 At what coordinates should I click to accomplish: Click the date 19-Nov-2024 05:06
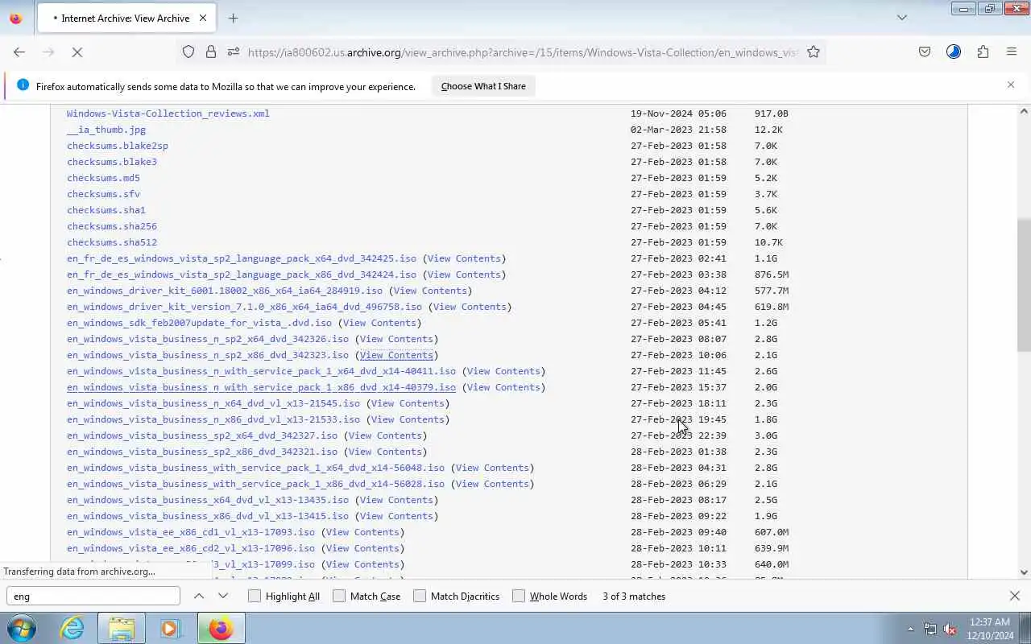click(x=678, y=114)
